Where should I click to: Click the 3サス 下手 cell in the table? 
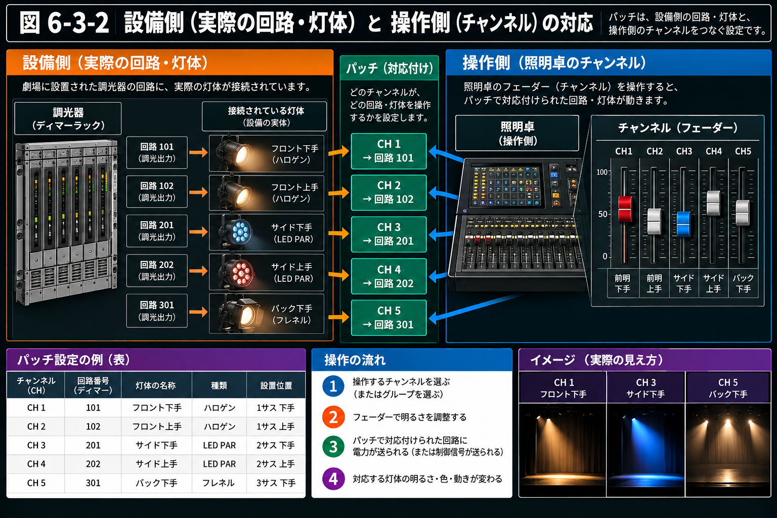(x=276, y=483)
